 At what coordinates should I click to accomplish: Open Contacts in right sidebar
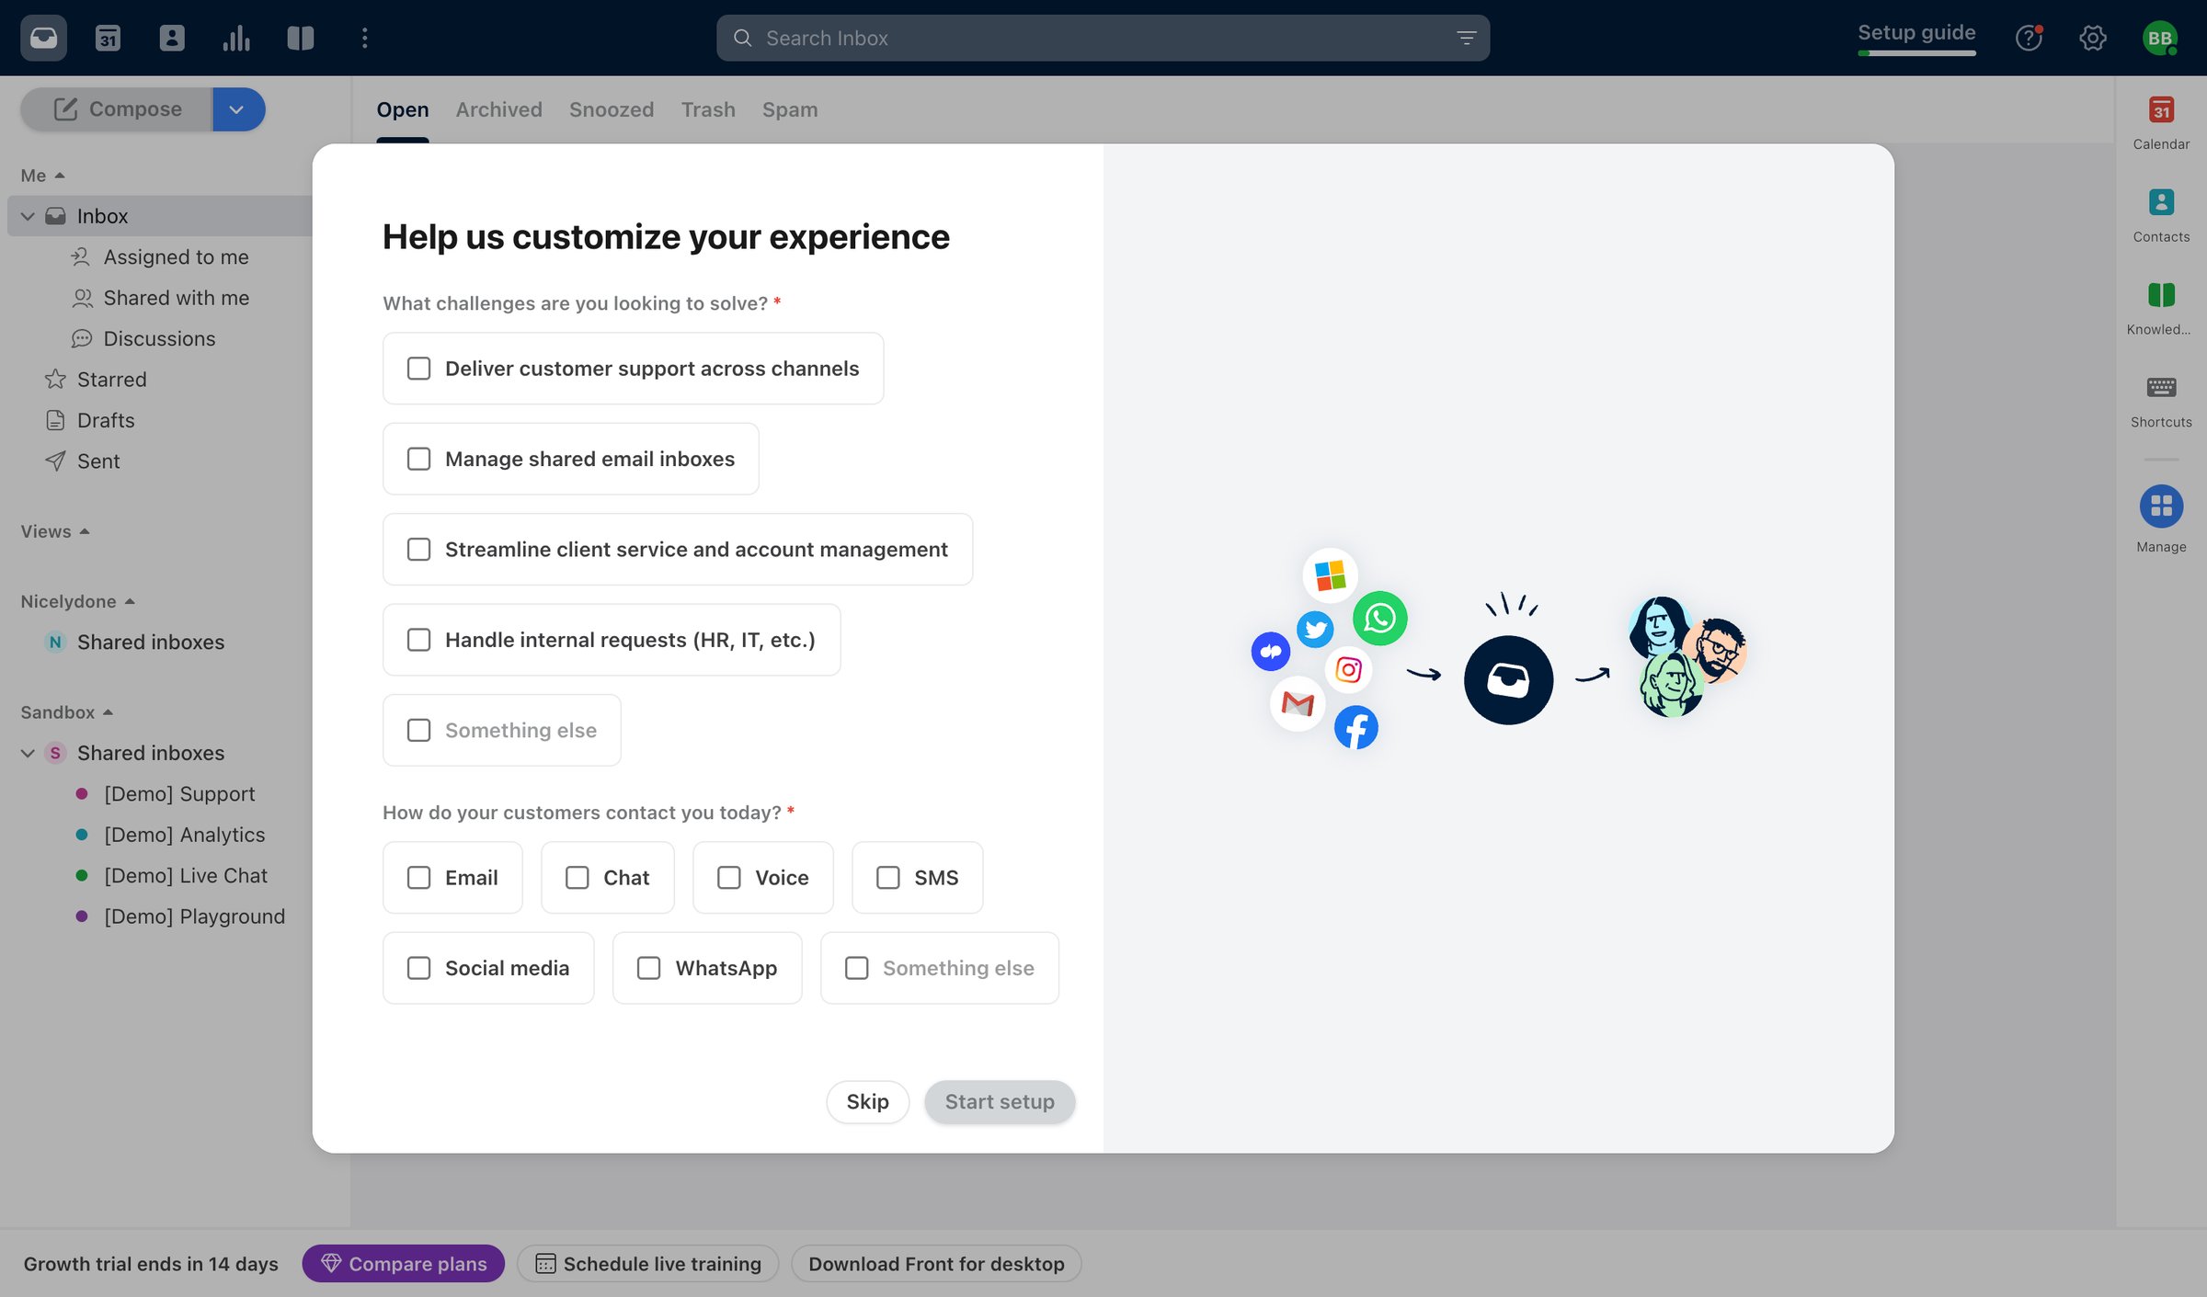click(x=2161, y=215)
